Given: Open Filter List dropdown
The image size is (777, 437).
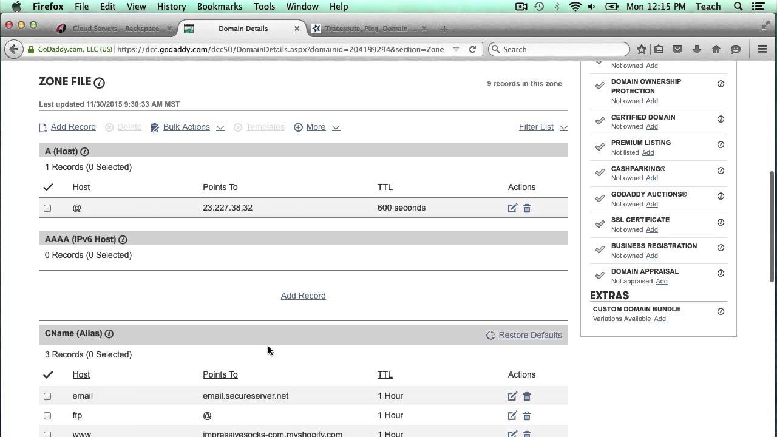Looking at the screenshot, I should [543, 127].
